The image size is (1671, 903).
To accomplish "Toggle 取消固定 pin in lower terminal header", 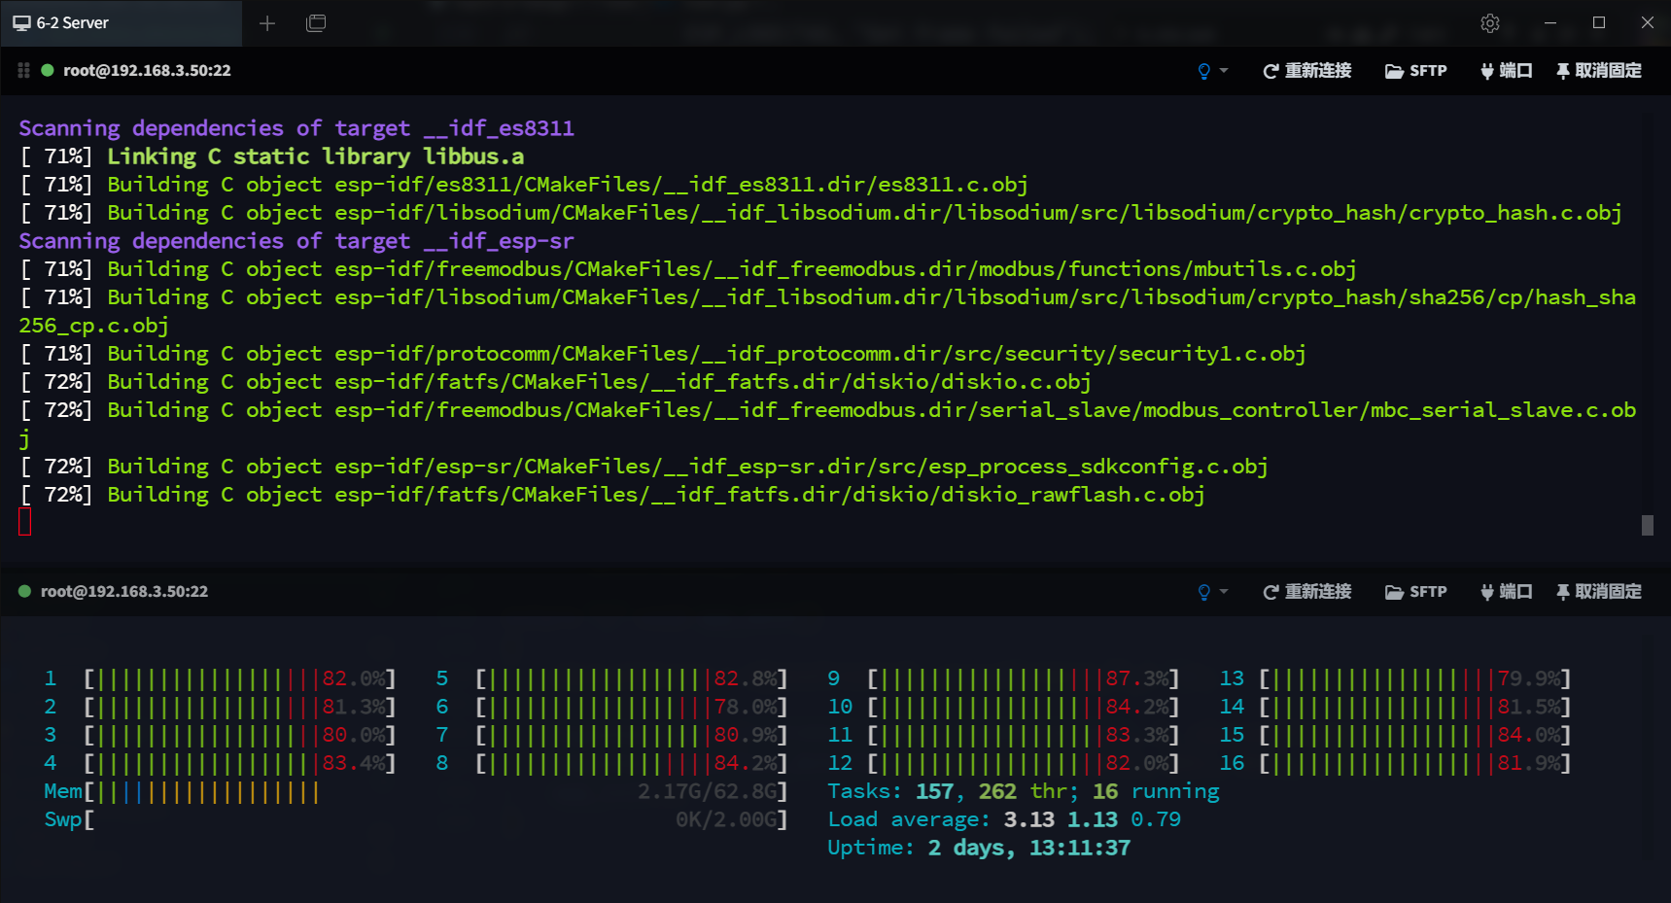I will [x=1599, y=592].
